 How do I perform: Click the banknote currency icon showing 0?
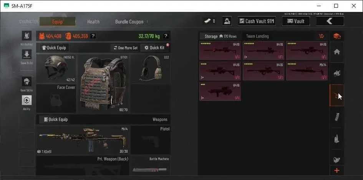point(207,21)
